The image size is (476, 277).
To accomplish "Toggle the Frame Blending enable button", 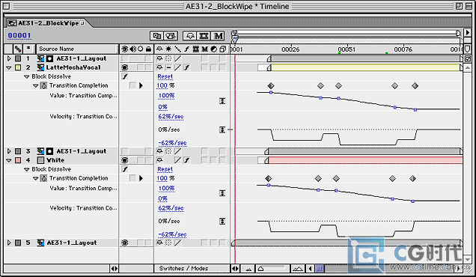I will [x=204, y=36].
